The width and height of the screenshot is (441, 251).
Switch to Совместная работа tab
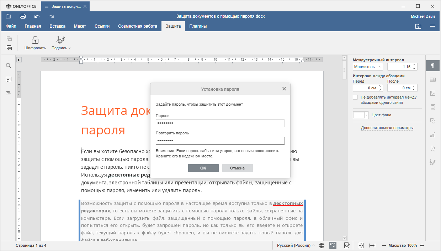click(x=138, y=26)
